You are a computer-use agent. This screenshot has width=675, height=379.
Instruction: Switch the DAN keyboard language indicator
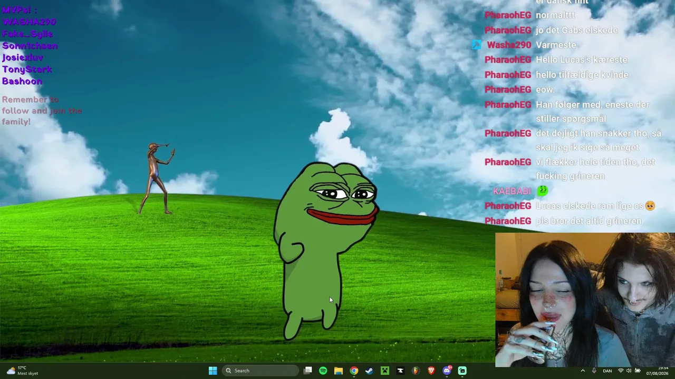point(607,371)
